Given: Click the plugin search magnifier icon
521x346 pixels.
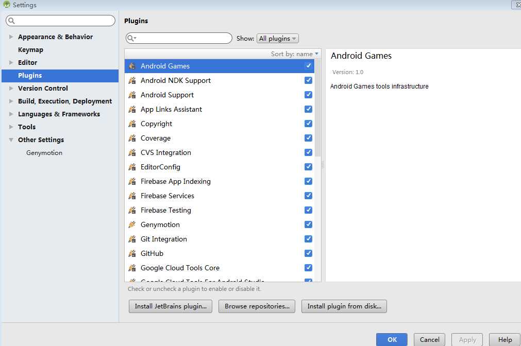Looking at the screenshot, I should (x=131, y=38).
